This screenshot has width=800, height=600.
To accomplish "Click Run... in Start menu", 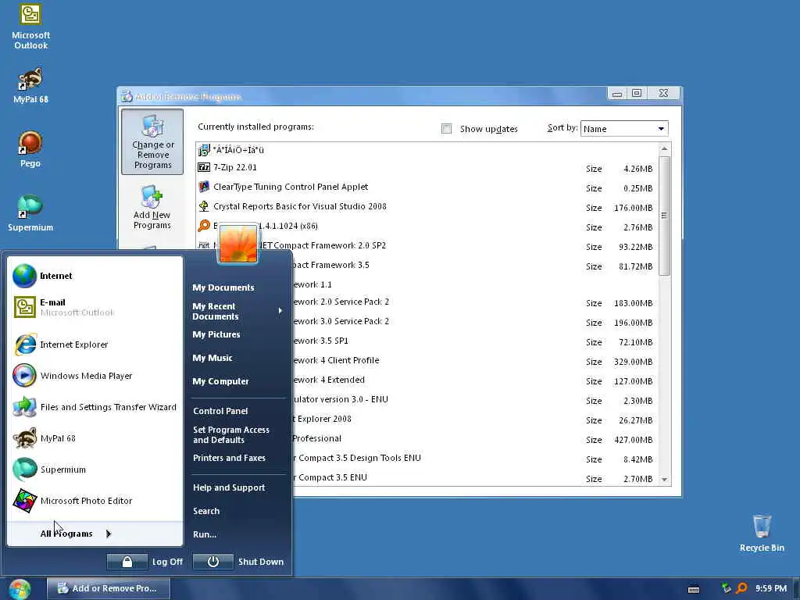I will click(237, 534).
